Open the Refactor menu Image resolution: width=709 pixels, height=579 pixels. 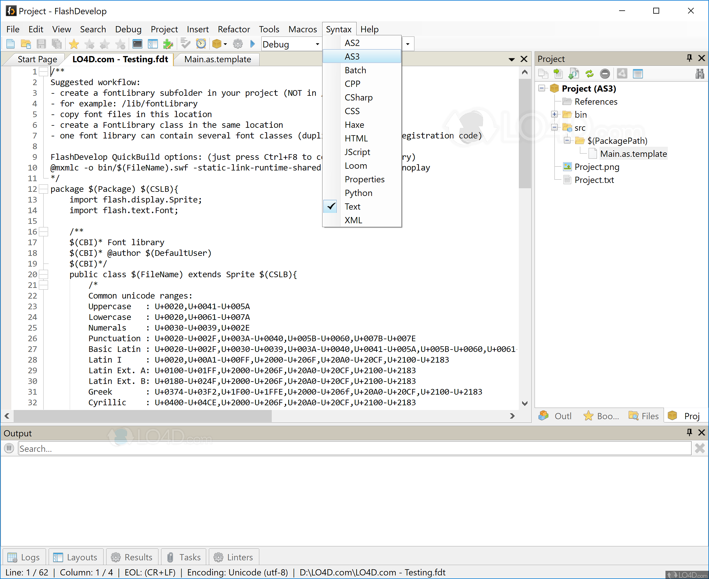pyautogui.click(x=234, y=29)
